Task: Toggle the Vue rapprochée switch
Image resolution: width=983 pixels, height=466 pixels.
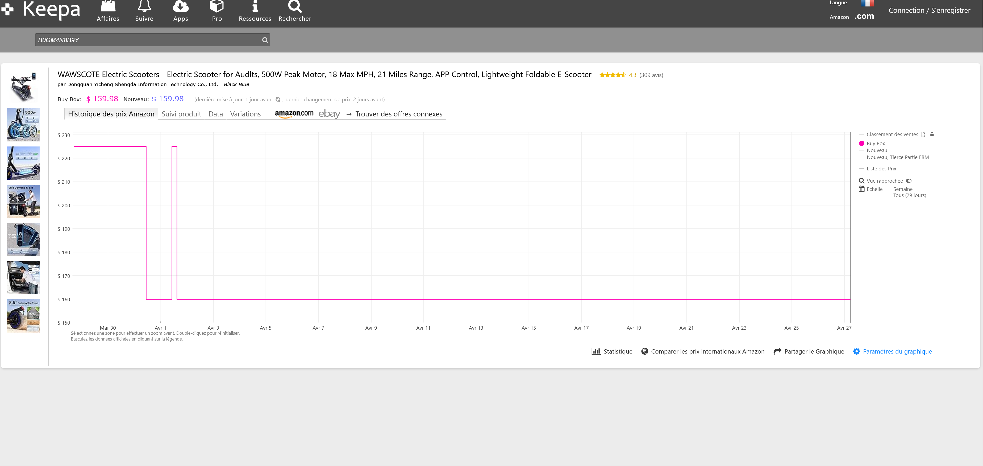Action: coord(909,181)
